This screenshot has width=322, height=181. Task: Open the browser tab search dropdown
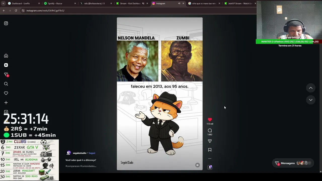pos(3,4)
